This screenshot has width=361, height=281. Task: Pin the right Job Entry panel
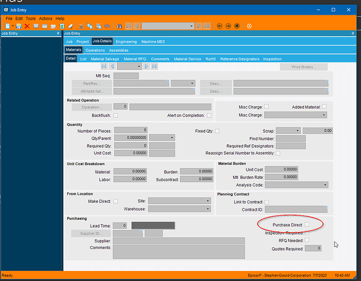coord(353,33)
